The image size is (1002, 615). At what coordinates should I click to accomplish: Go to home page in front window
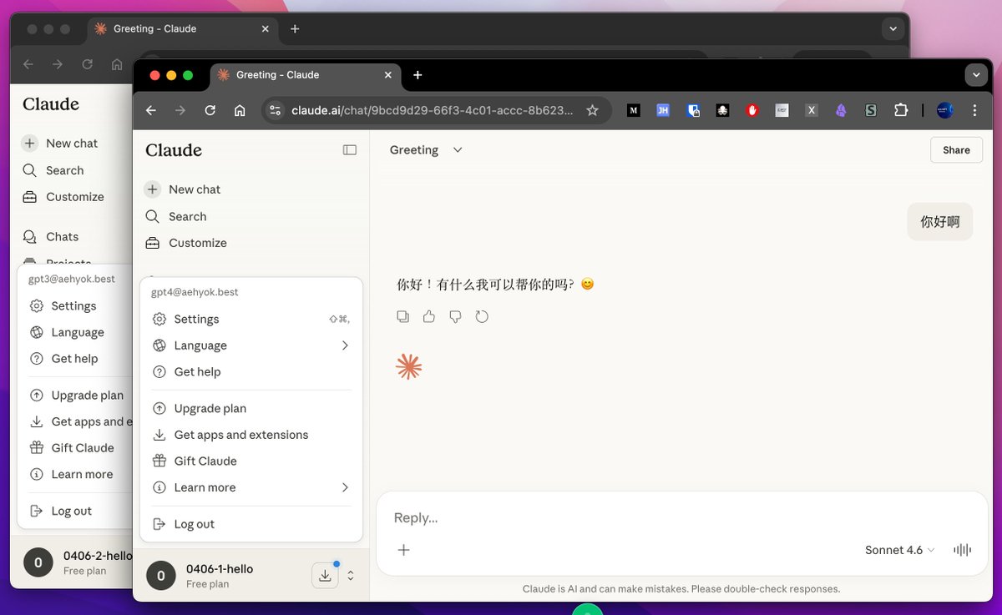240,110
